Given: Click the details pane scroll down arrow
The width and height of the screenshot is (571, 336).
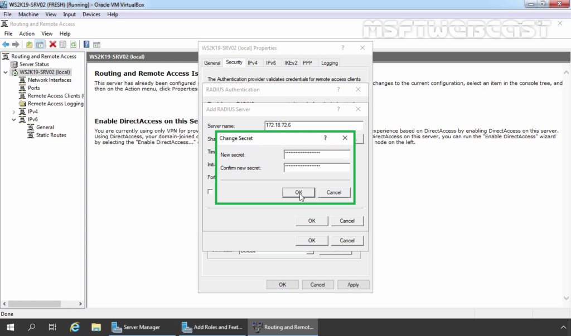Looking at the screenshot, I should 567,298.
